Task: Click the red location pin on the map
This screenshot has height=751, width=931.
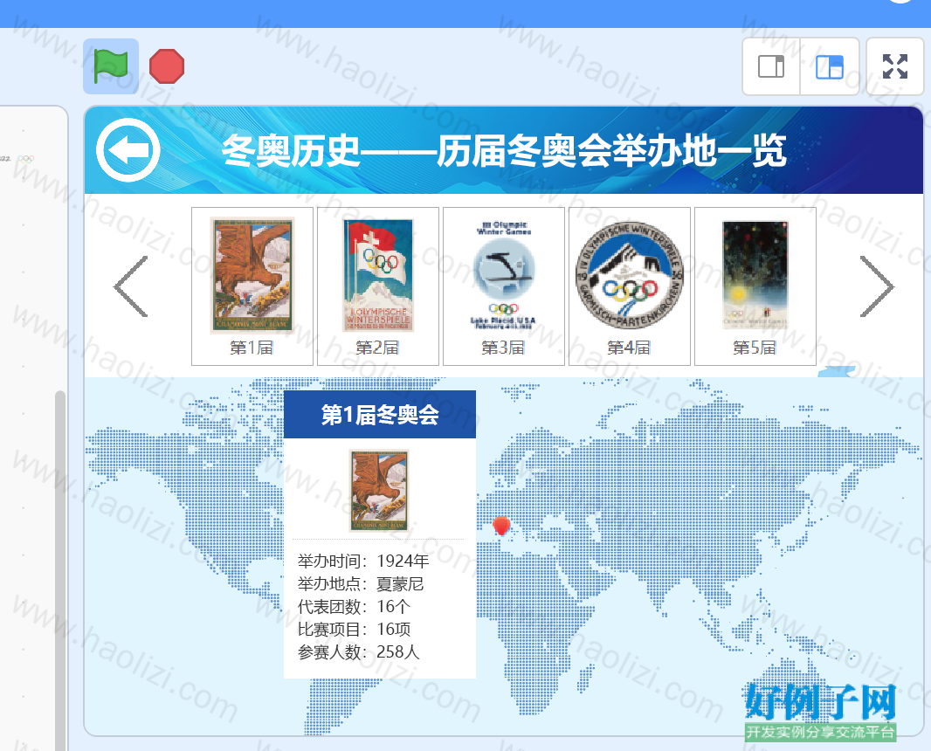Action: coord(501,526)
